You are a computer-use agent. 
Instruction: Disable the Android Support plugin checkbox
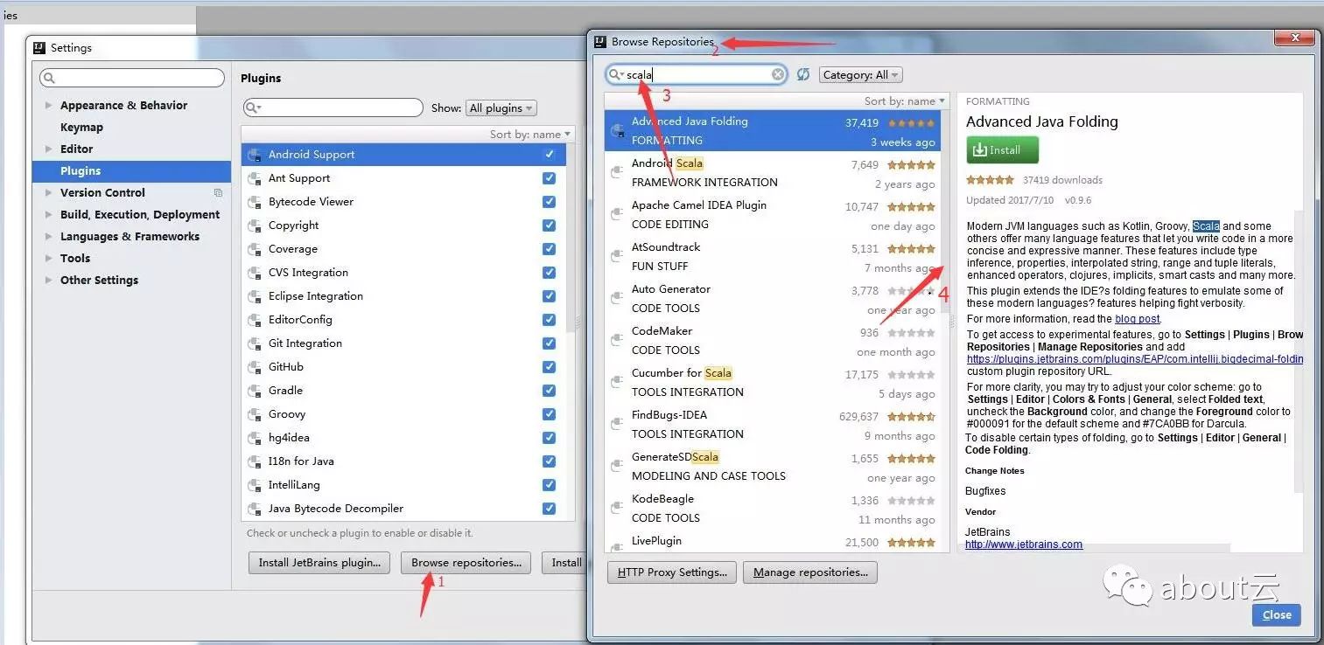[x=549, y=155]
